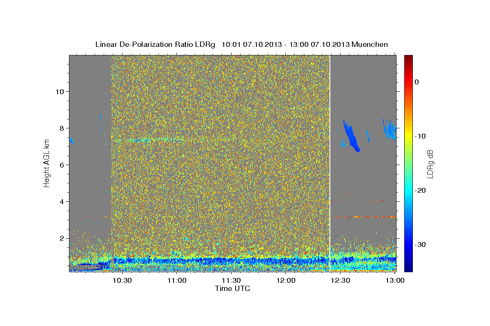Click the plot title 'Linear De-Polarization Ratio LDRg'
490x326 pixels.
click(x=155, y=44)
